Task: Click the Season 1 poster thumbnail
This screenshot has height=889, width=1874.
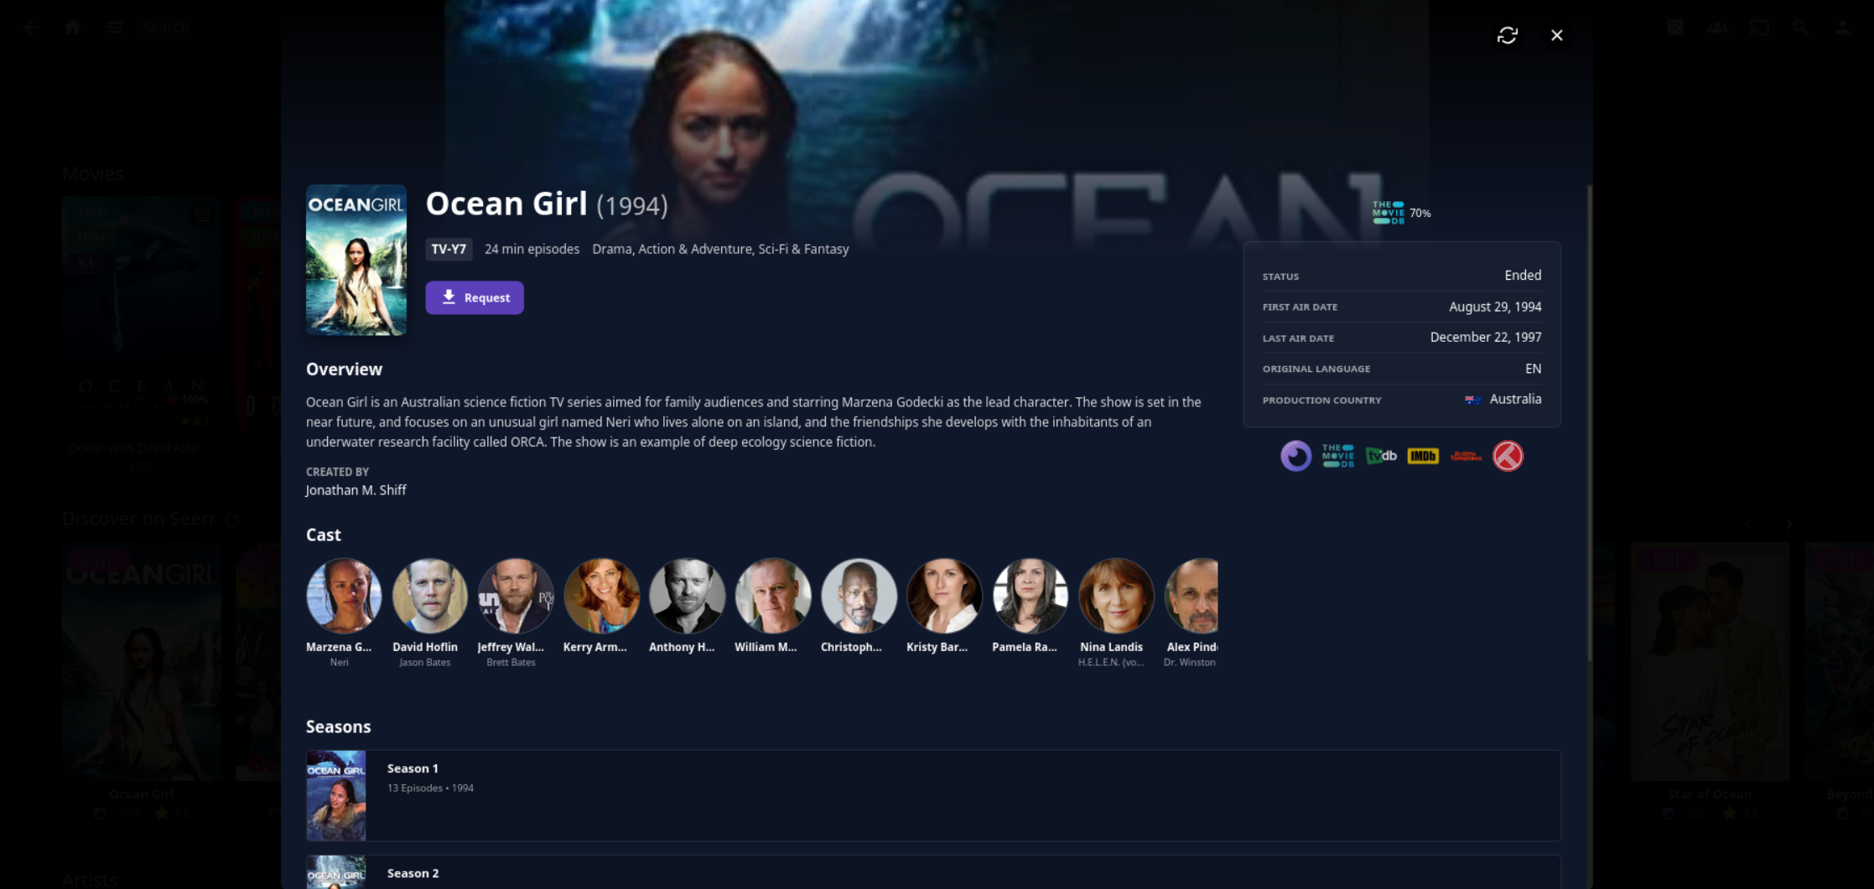Action: click(x=336, y=795)
